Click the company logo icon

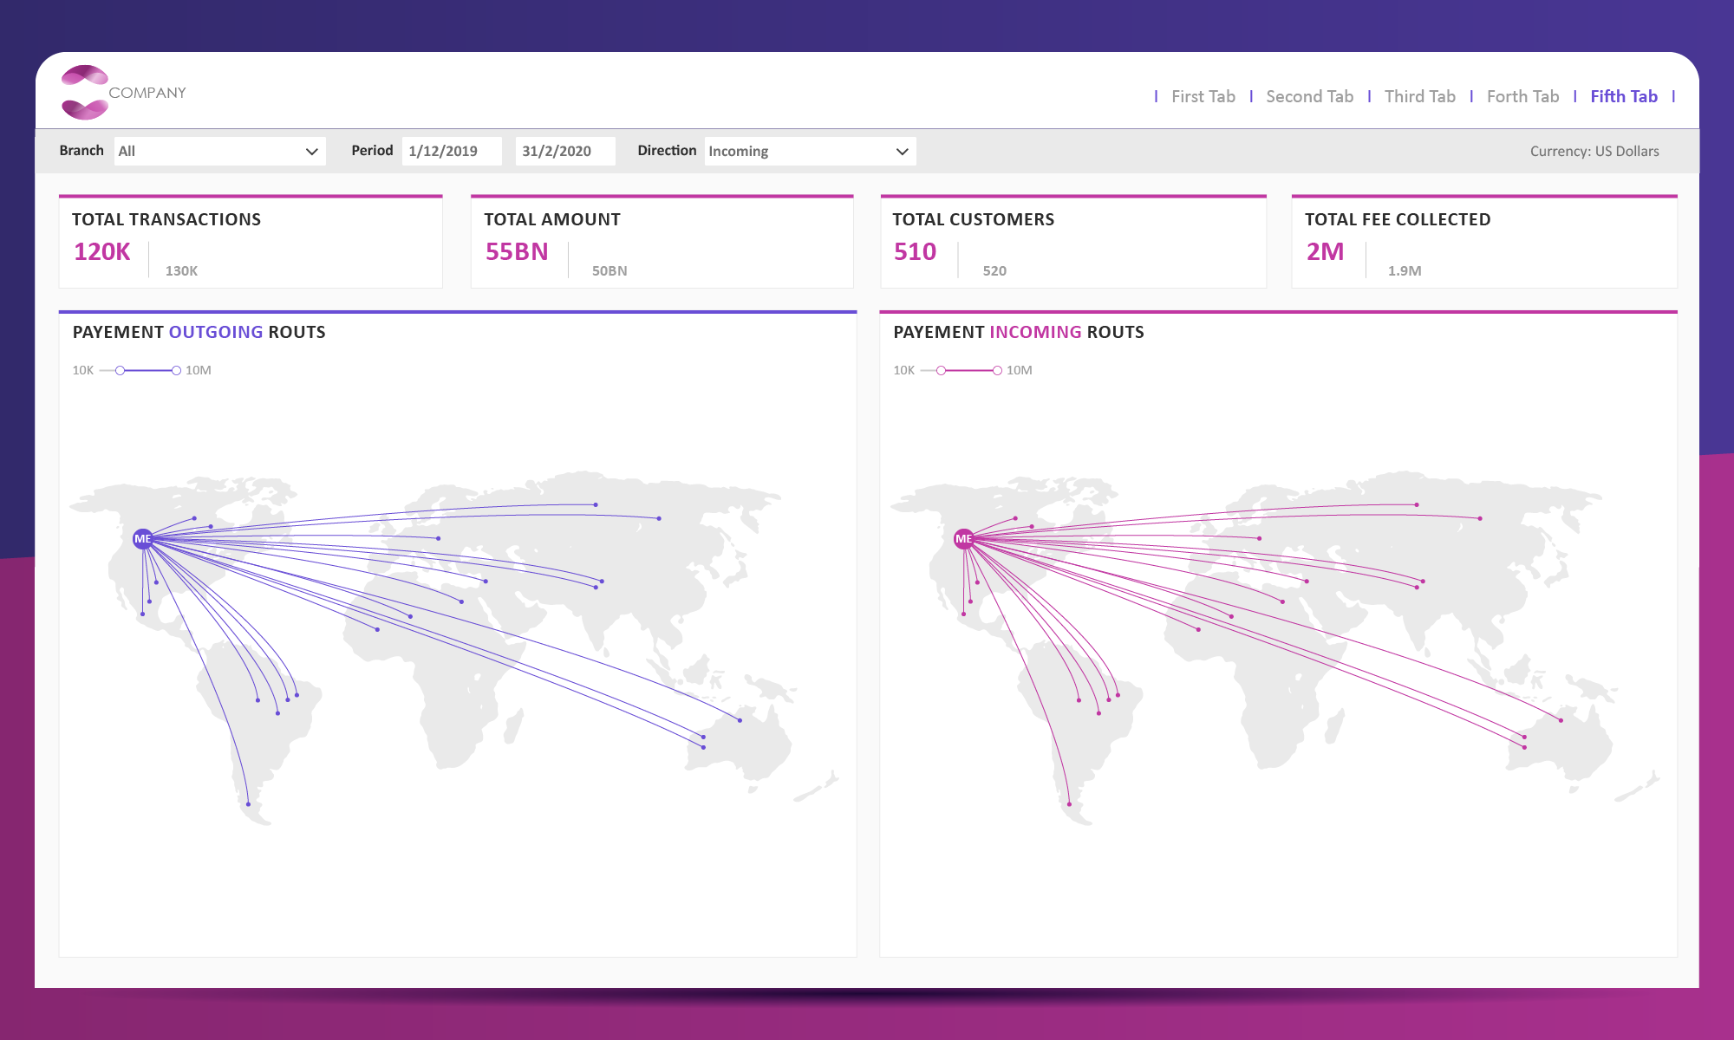pos(85,92)
